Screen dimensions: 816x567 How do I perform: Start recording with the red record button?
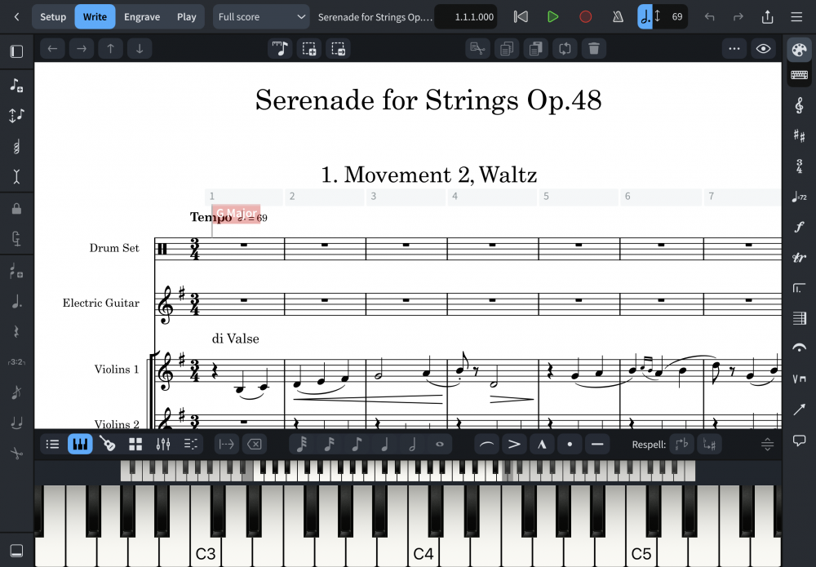click(585, 16)
